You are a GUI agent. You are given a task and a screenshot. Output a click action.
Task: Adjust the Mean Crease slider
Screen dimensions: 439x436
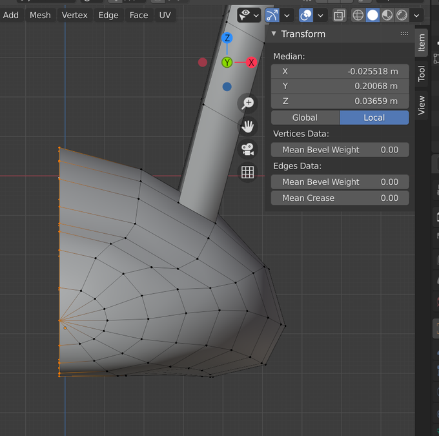click(x=340, y=198)
